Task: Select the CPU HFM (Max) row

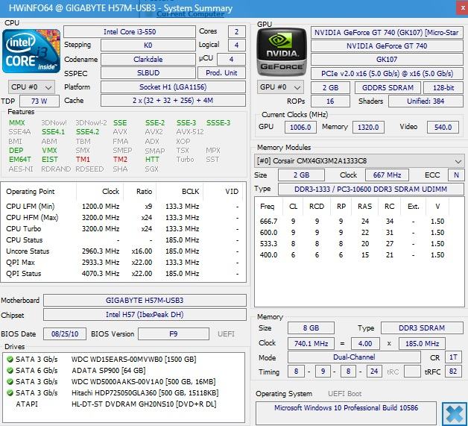Action: [123, 218]
